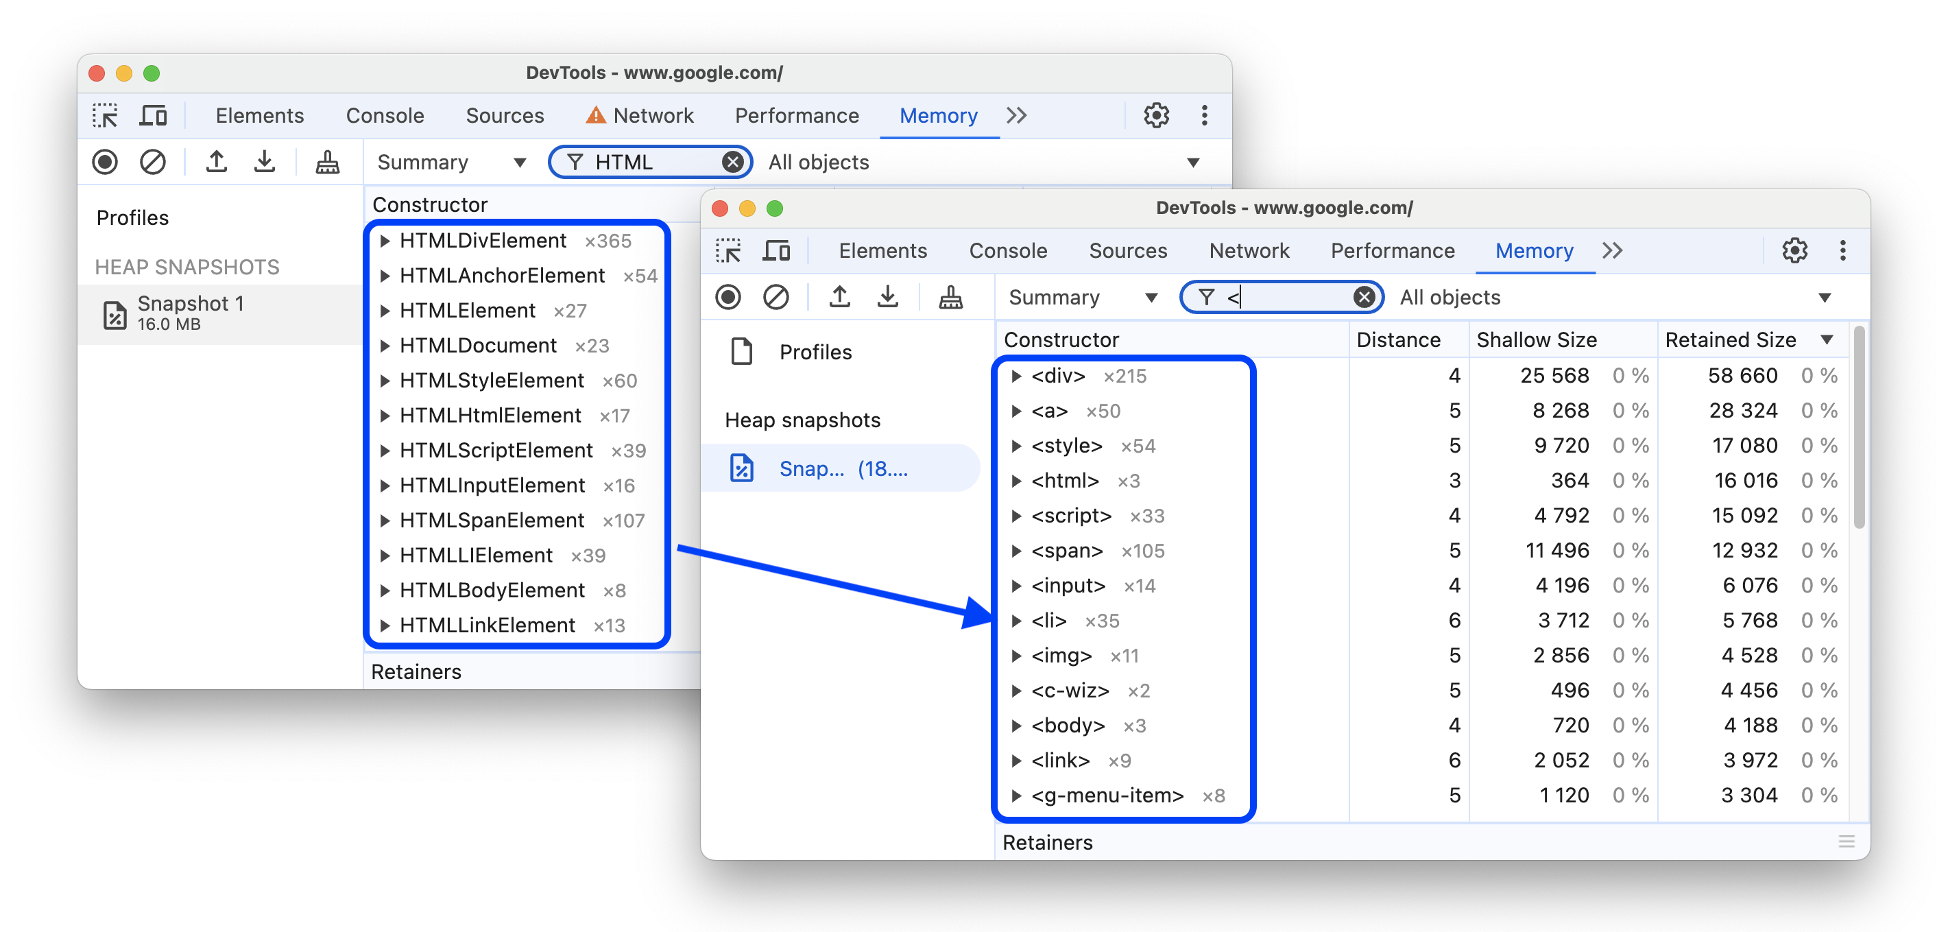The height and width of the screenshot is (932, 1948).
Task: Clear the HTML filter text
Action: [733, 162]
